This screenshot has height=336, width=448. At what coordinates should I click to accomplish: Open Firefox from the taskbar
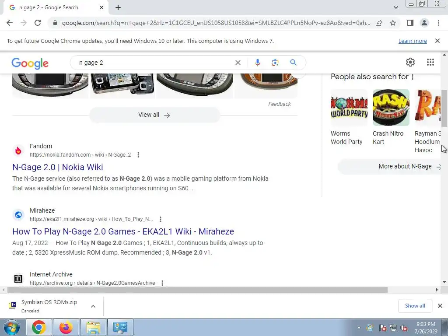(x=66, y=327)
